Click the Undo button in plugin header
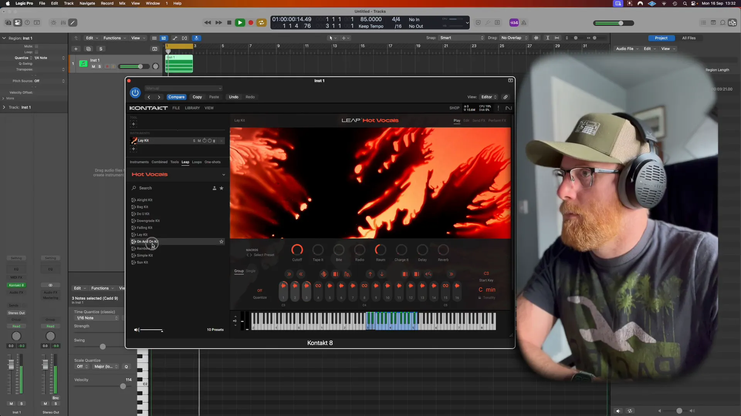Viewport: 741px width, 416px height. point(233,97)
